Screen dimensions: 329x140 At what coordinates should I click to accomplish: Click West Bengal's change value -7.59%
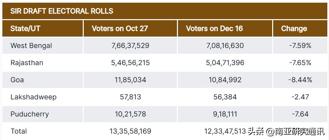[300, 46]
